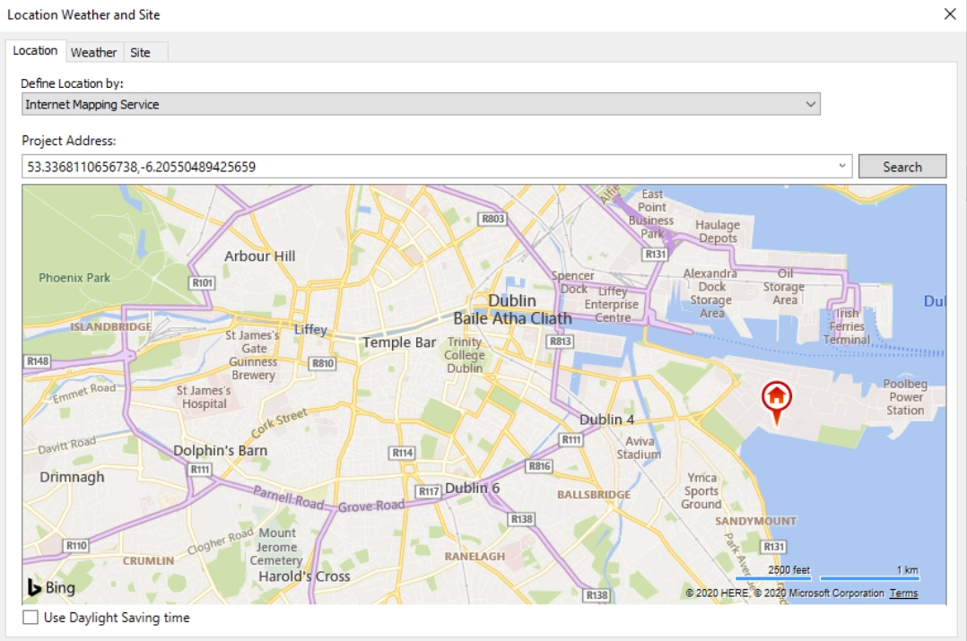Click the Aviva Stadium label
Image resolution: width=967 pixels, height=641 pixels.
639,448
